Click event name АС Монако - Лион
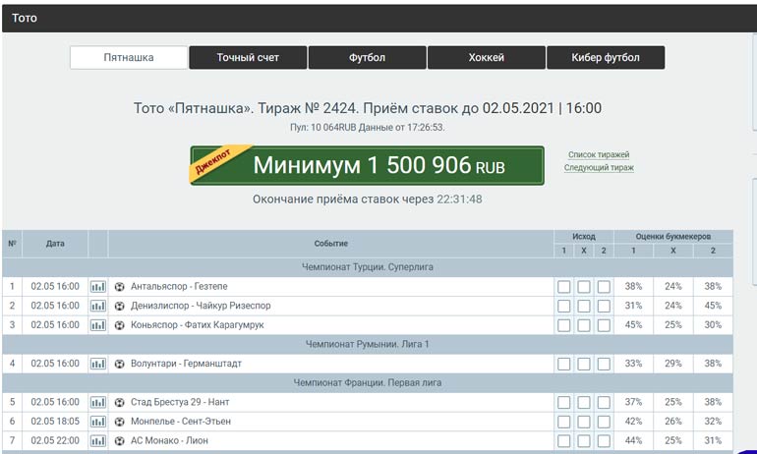Image resolution: width=757 pixels, height=454 pixels. (169, 441)
